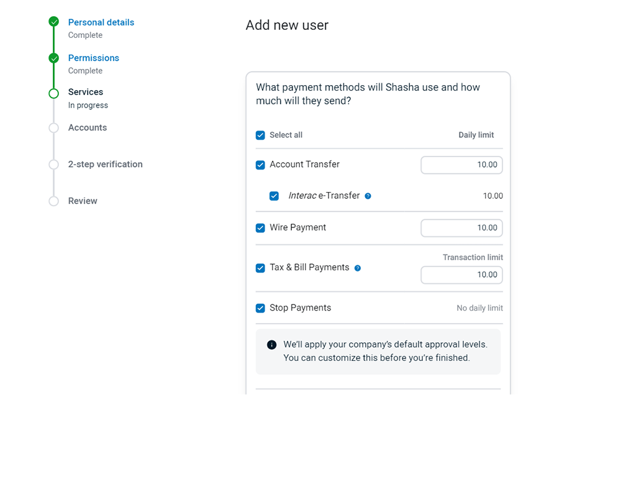Screen dimensions: 621x497
Task: Uncheck the Select all checkbox
Action: [260, 135]
